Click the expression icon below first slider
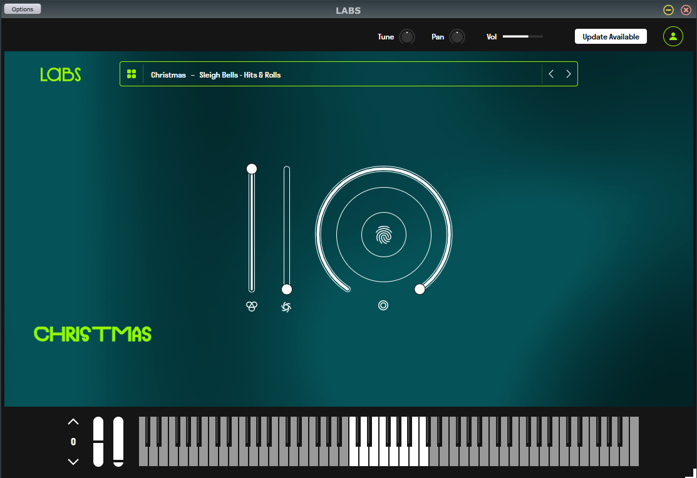Image resolution: width=697 pixels, height=478 pixels. click(x=252, y=306)
